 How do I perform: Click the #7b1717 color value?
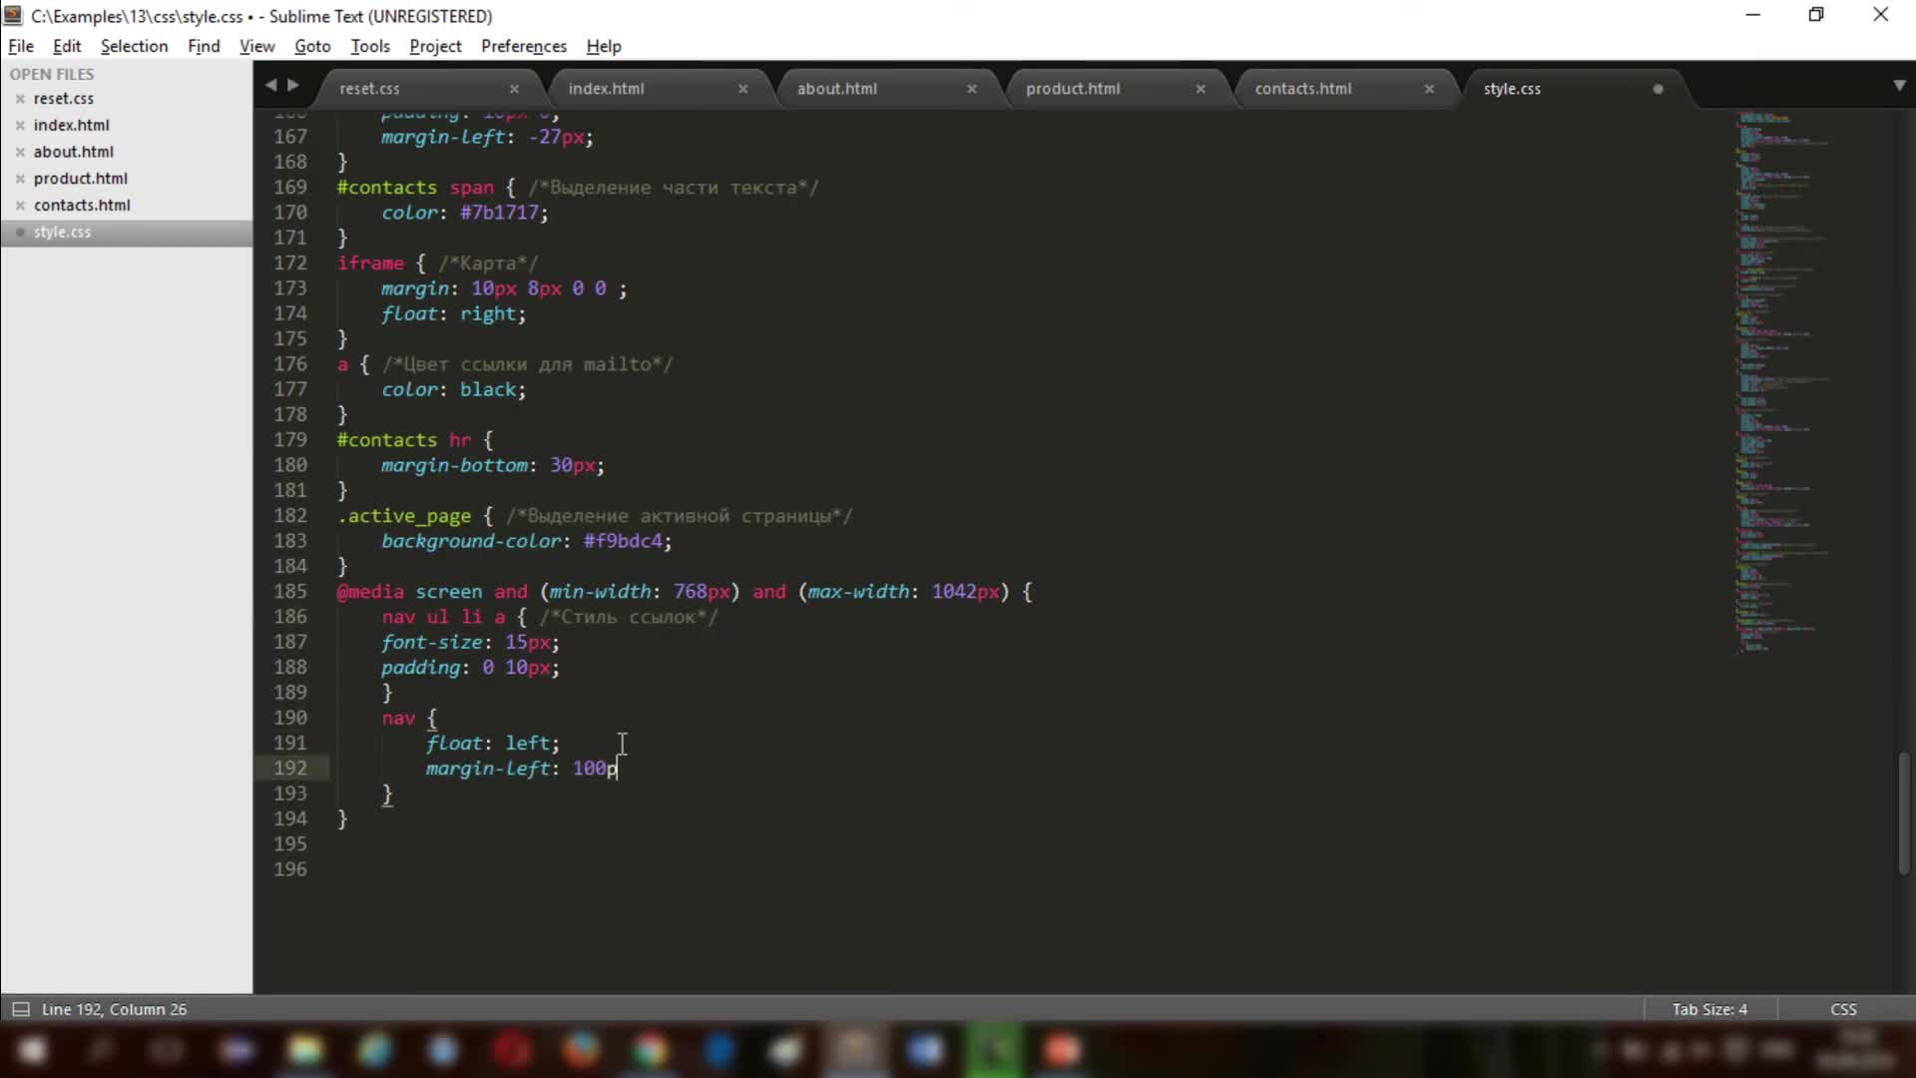pos(499,213)
